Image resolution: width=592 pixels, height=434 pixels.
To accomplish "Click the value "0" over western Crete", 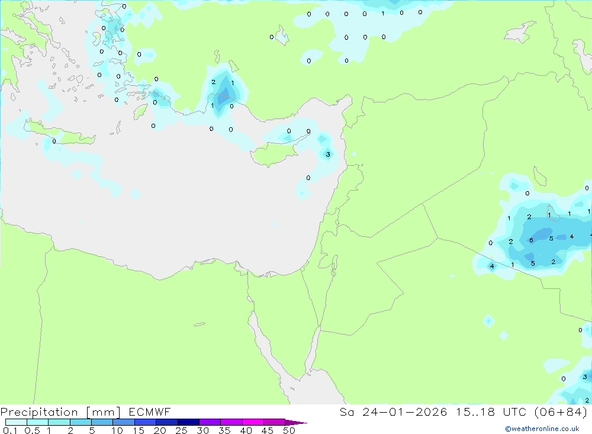I will (x=54, y=141).
